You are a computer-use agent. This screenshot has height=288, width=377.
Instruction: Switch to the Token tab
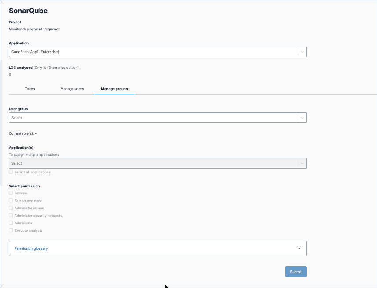pos(30,89)
